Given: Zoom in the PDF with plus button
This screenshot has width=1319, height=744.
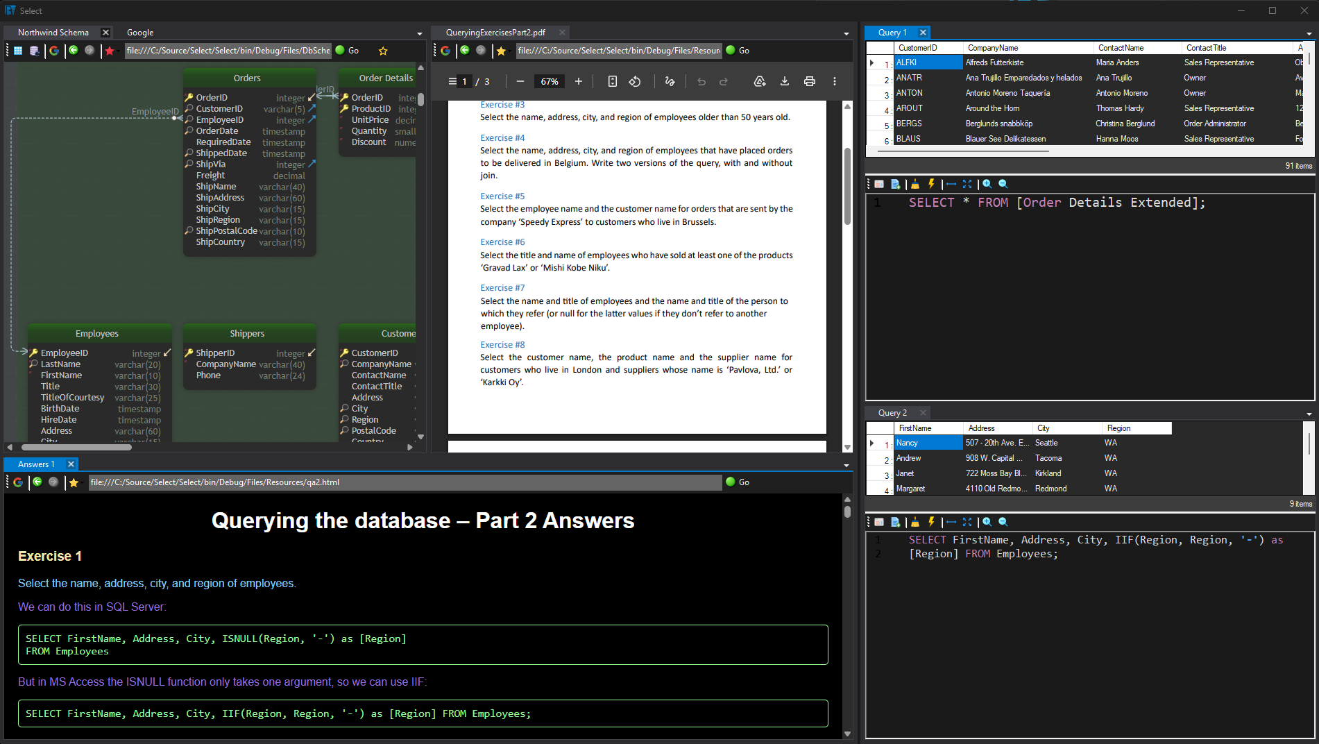Looking at the screenshot, I should coord(579,81).
